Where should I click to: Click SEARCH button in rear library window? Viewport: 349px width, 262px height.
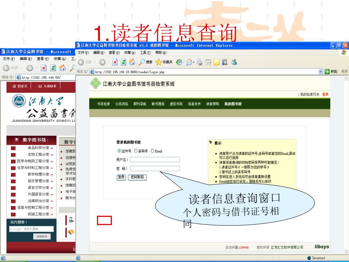tap(42, 236)
